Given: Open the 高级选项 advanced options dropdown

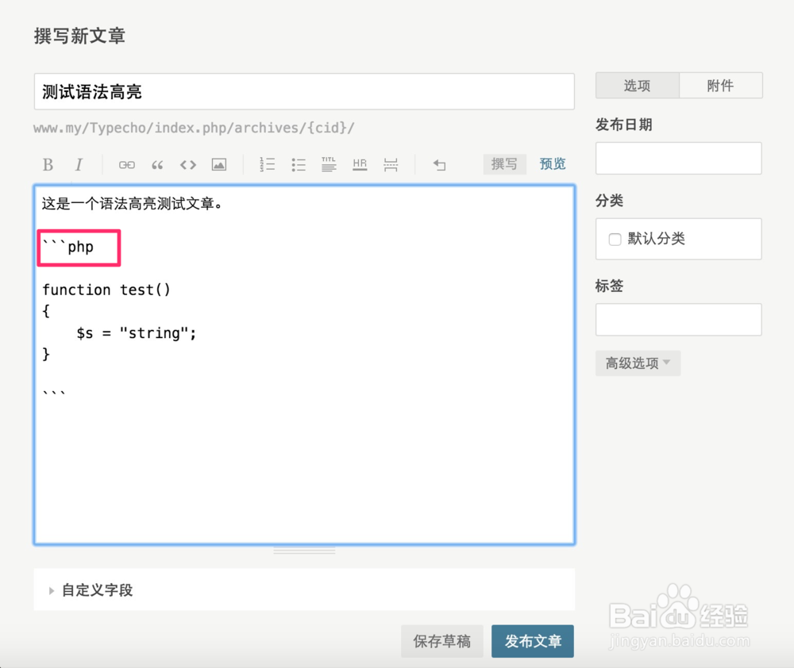Looking at the screenshot, I should [x=638, y=363].
